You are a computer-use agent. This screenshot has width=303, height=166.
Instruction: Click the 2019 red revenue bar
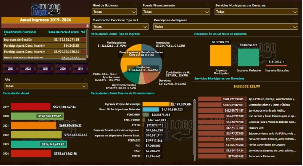(x=30, y=107)
